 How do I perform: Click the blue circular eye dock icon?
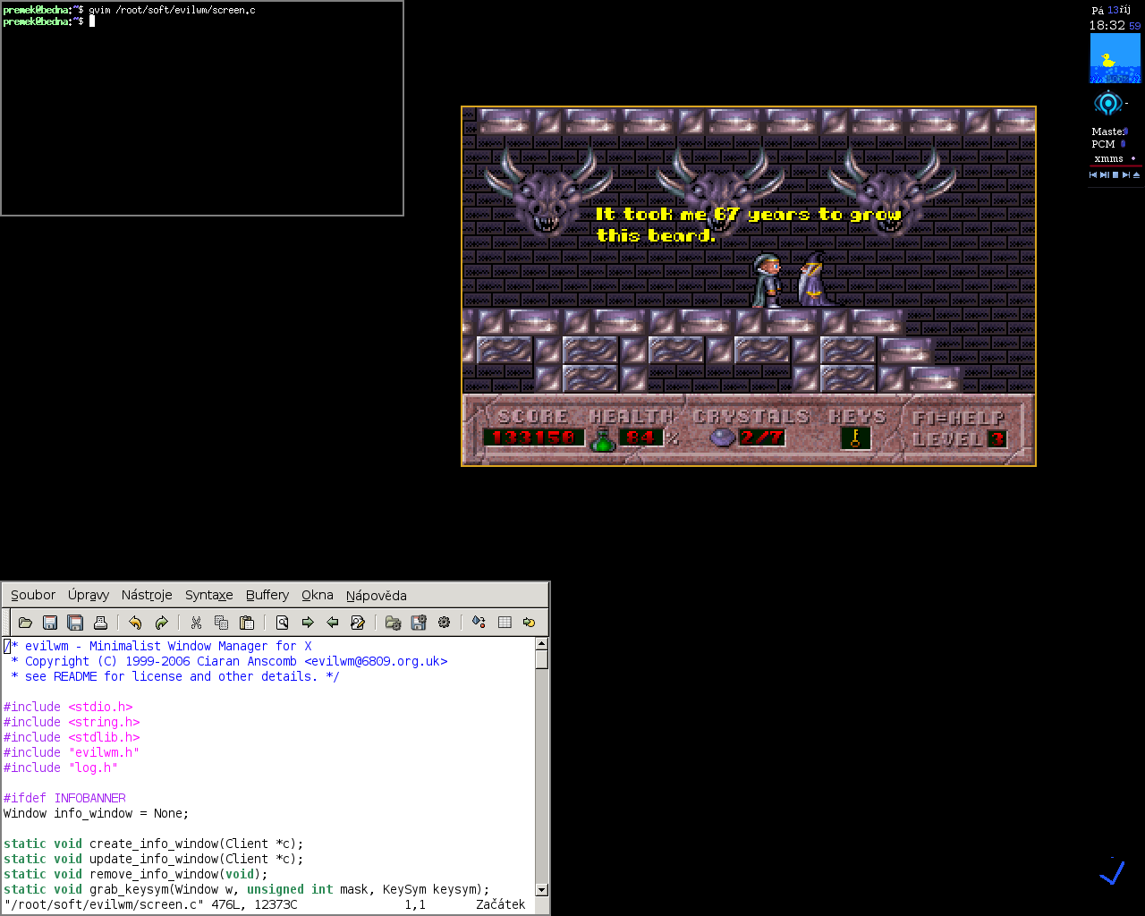click(1108, 104)
